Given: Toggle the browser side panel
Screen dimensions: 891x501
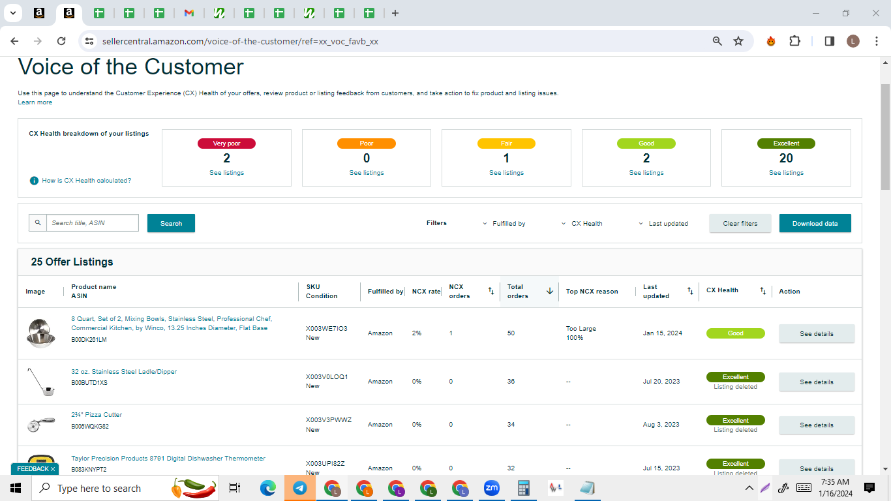Looking at the screenshot, I should pos(830,41).
